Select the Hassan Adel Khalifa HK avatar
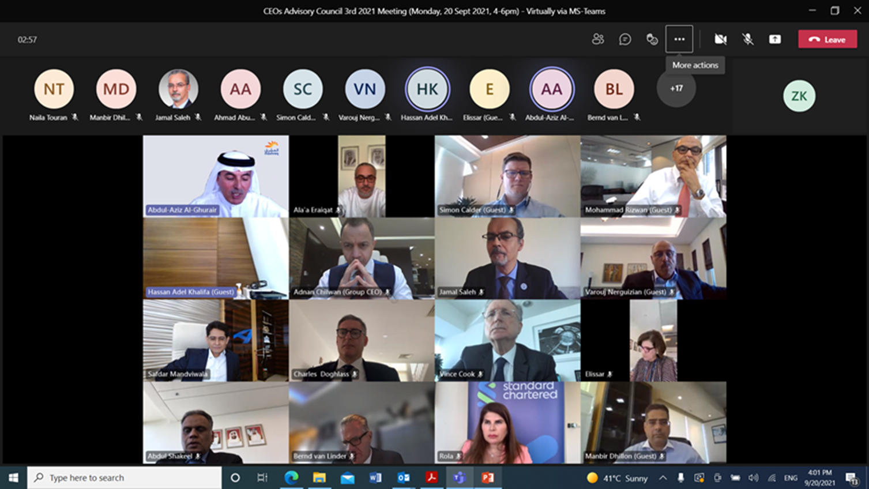The width and height of the screenshot is (869, 489). point(427,89)
